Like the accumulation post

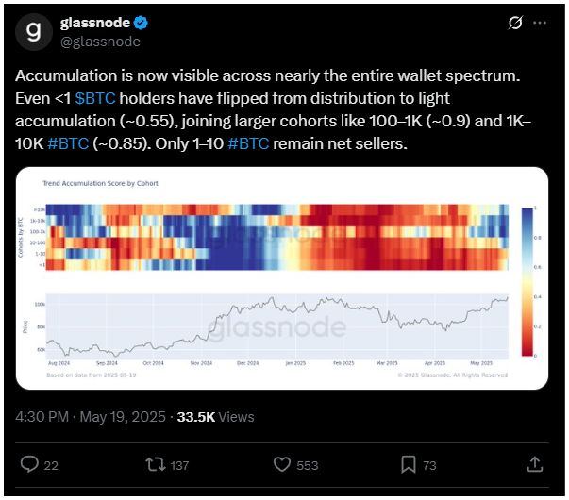pos(280,464)
